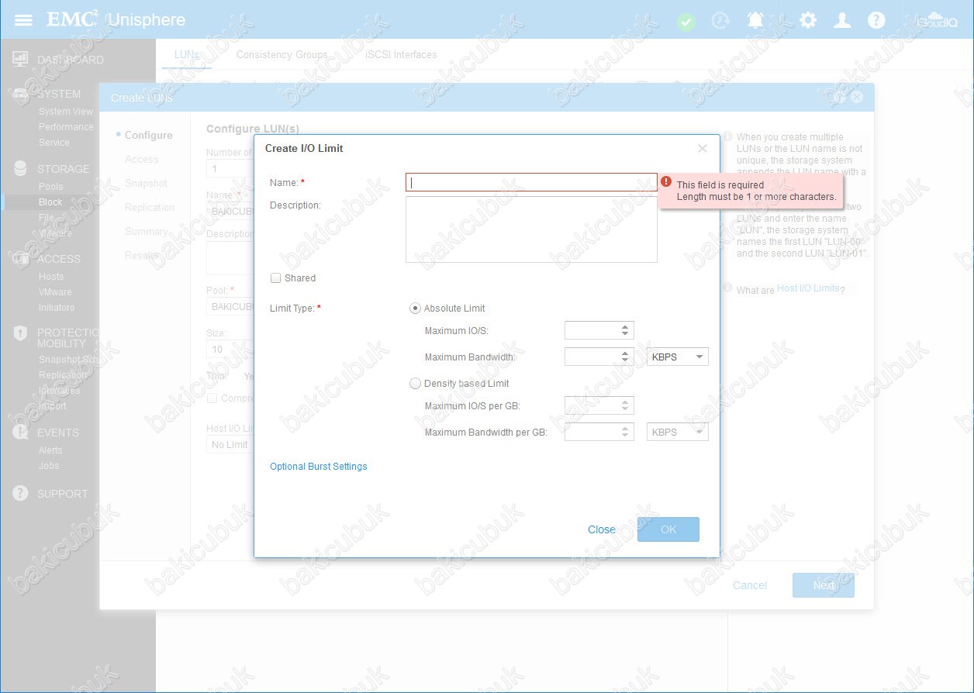Open the alerts bell icon
The width and height of the screenshot is (974, 693).
(x=755, y=20)
